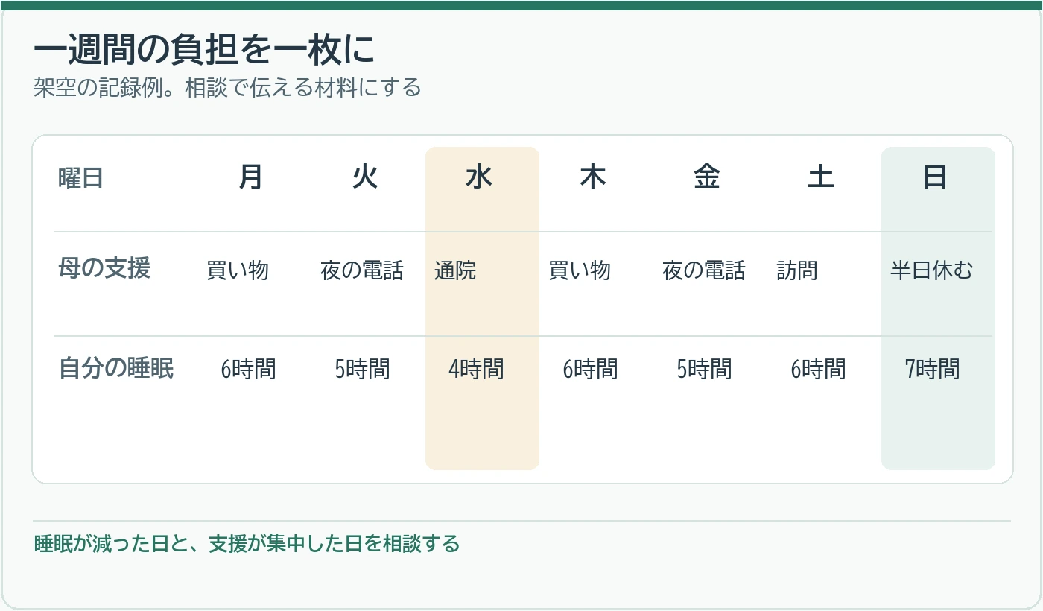
Task: Click the 通院 cell
Action: pyautogui.click(x=455, y=270)
